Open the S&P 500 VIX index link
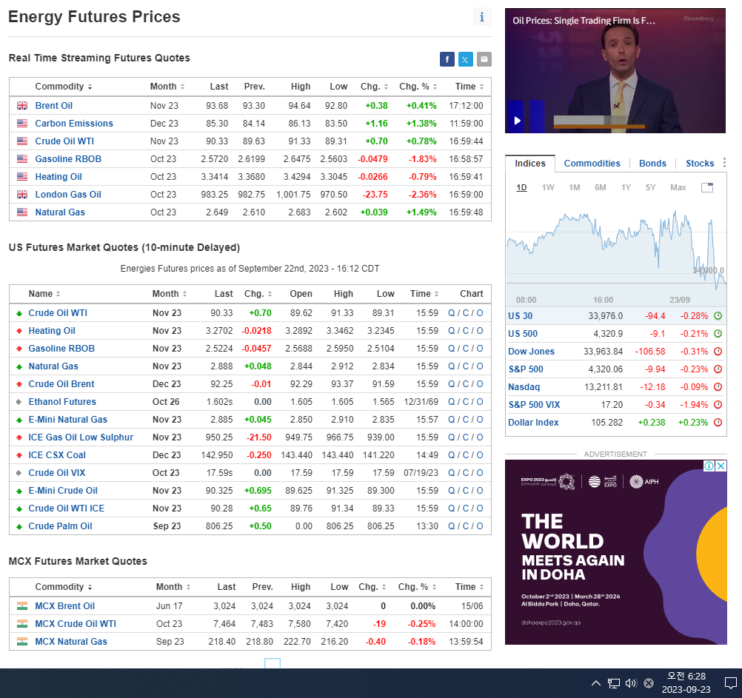 (534, 405)
